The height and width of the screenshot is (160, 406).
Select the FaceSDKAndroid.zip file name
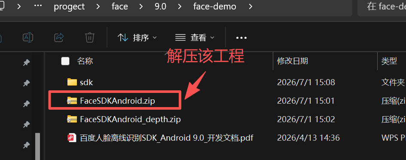click(x=118, y=101)
